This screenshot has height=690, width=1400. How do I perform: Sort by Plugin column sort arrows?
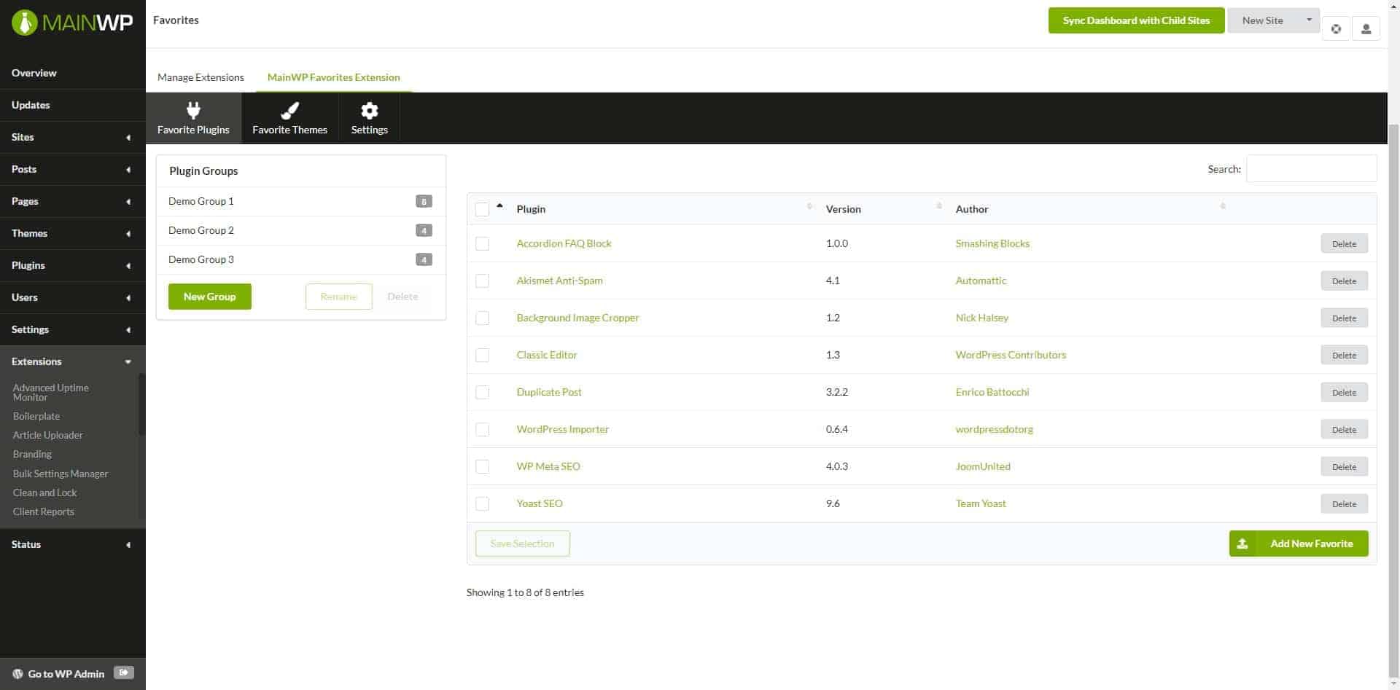point(809,207)
